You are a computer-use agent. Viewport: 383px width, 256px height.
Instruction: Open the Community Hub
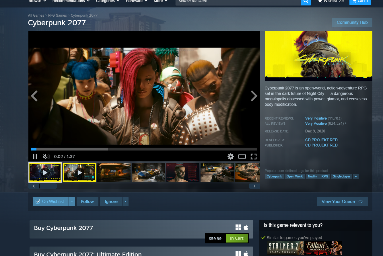pos(352,22)
